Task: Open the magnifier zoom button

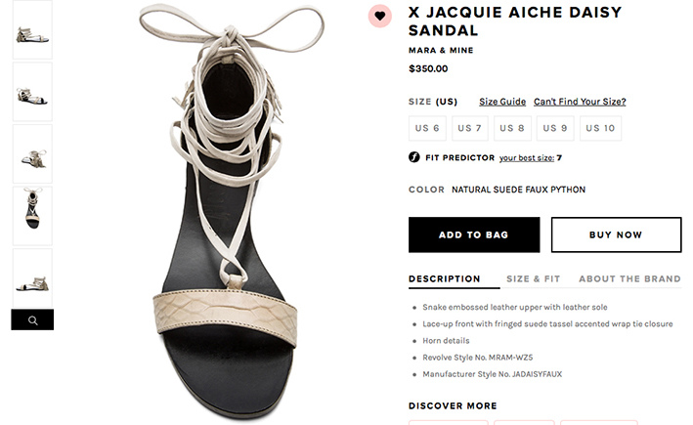Action: tap(32, 319)
